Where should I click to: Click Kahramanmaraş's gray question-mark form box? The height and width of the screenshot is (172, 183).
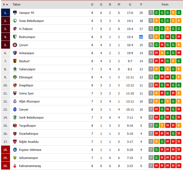tap(151, 166)
